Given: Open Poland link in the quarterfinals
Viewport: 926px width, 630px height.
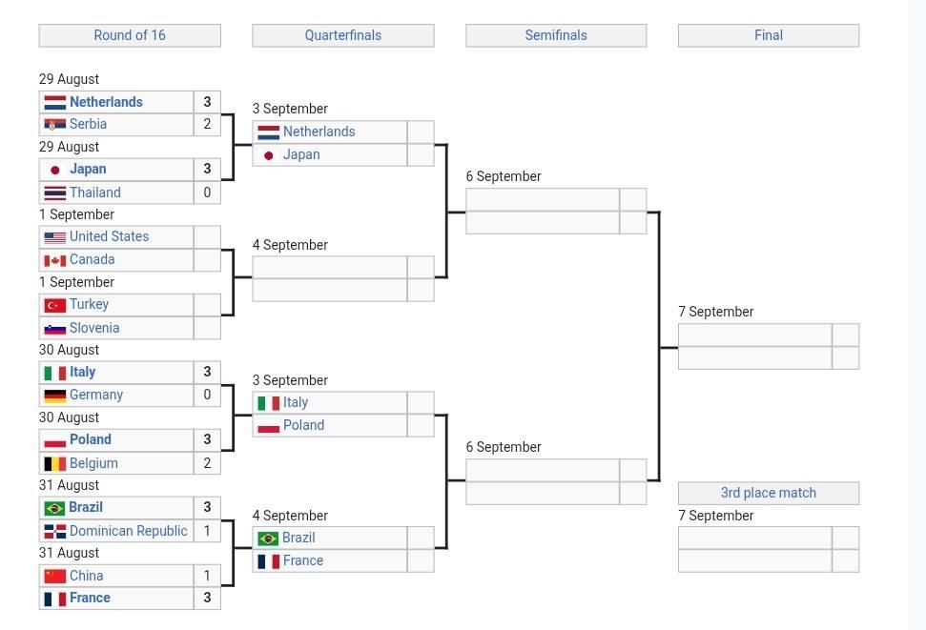Looking at the screenshot, I should 303,426.
